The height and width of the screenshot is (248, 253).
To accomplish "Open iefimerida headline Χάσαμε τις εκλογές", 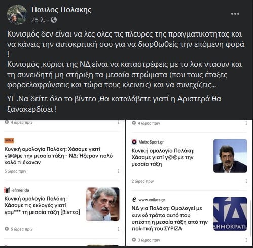I will pyautogui.click(x=42, y=205).
